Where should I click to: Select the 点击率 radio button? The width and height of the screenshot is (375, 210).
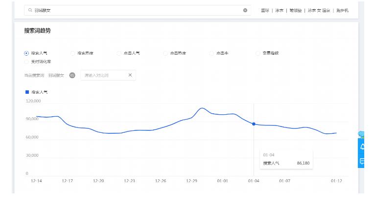click(211, 53)
